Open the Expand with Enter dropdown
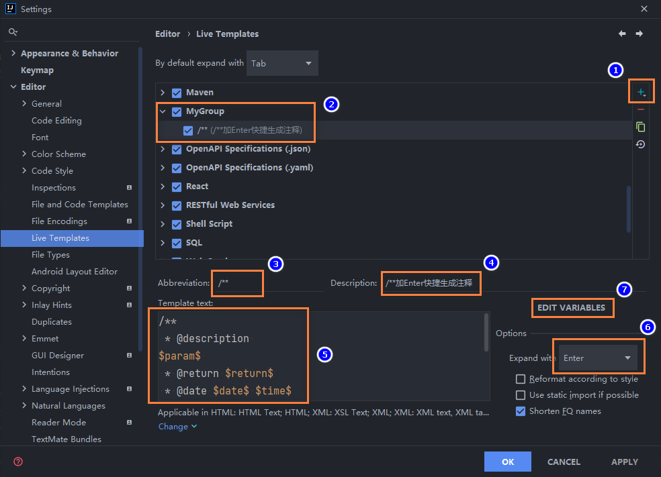The width and height of the screenshot is (661, 477). pos(599,358)
